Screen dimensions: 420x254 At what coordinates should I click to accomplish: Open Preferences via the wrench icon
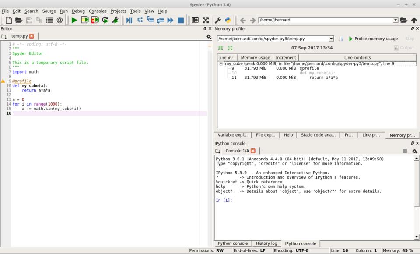218,20
